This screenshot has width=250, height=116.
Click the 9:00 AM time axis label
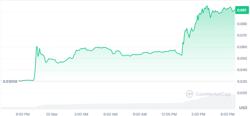tap(140, 114)
